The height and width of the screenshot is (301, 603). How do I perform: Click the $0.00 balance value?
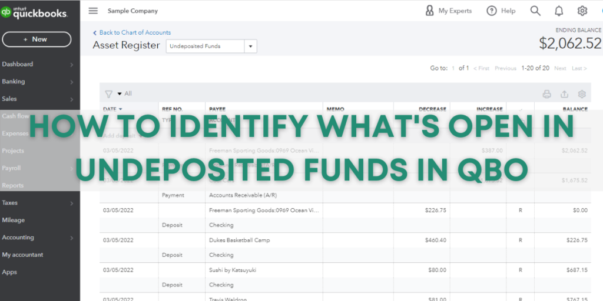(x=580, y=210)
